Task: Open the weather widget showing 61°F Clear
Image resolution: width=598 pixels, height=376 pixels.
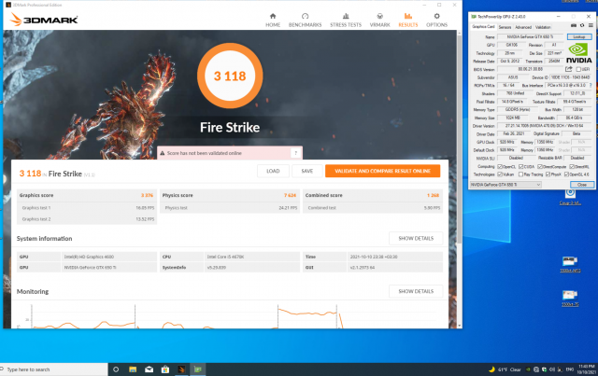Action: pyautogui.click(x=505, y=369)
